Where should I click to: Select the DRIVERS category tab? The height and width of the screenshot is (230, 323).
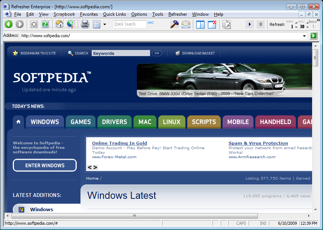click(114, 122)
